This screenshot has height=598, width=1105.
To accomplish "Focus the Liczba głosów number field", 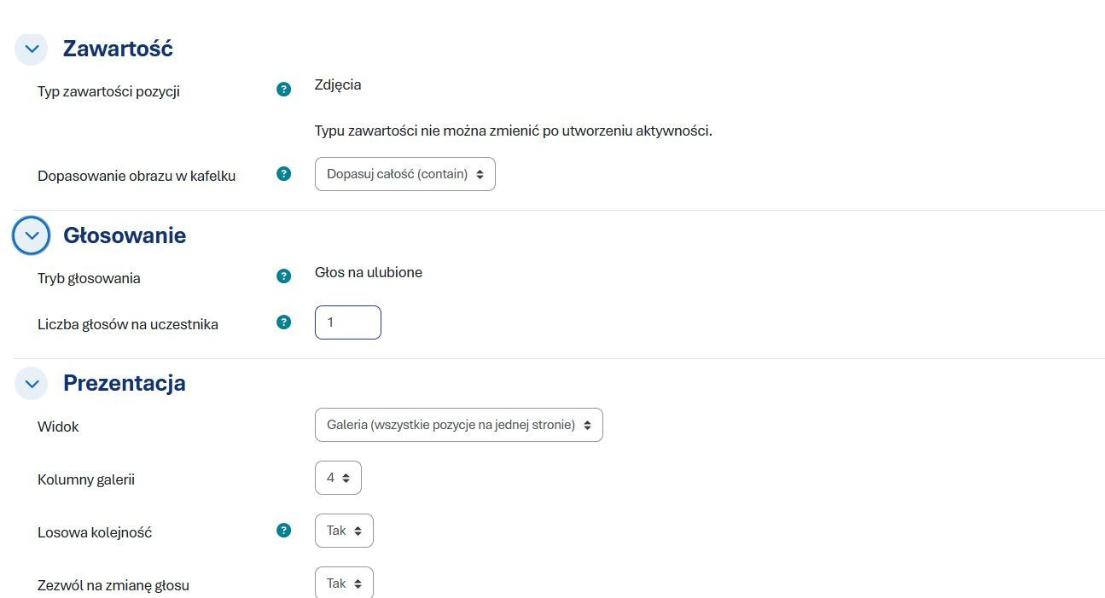I will point(348,322).
